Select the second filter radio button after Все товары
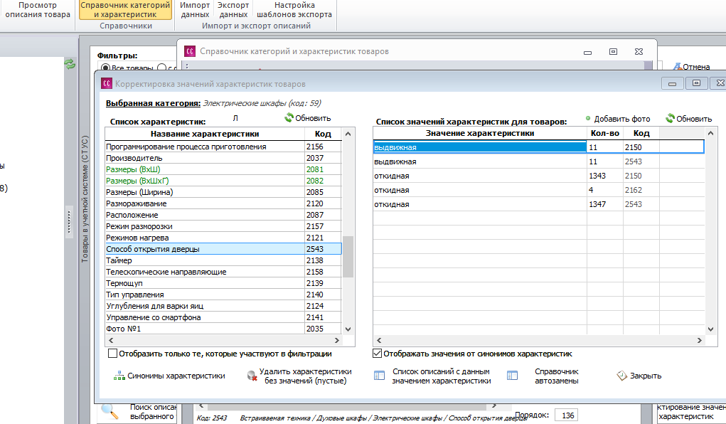Viewport: 726px width, 424px height. [161, 68]
